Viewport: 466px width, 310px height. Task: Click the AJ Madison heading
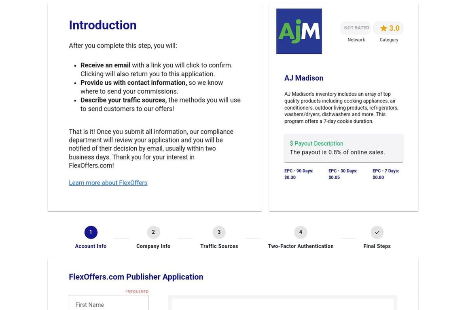(304, 78)
